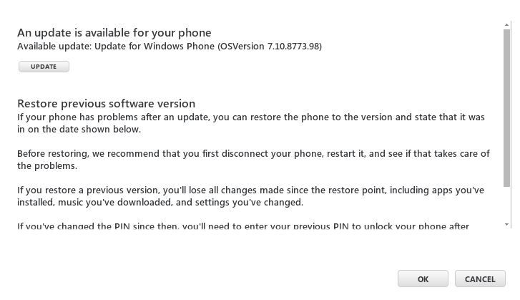The width and height of the screenshot is (520, 300).
Task: Click the scrollbar up arrow
Action: pyautogui.click(x=507, y=24)
